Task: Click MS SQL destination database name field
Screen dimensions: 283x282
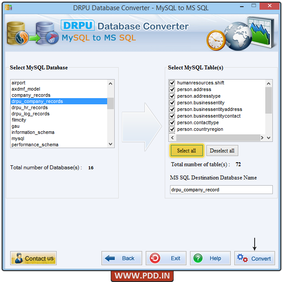Action: click(221, 190)
